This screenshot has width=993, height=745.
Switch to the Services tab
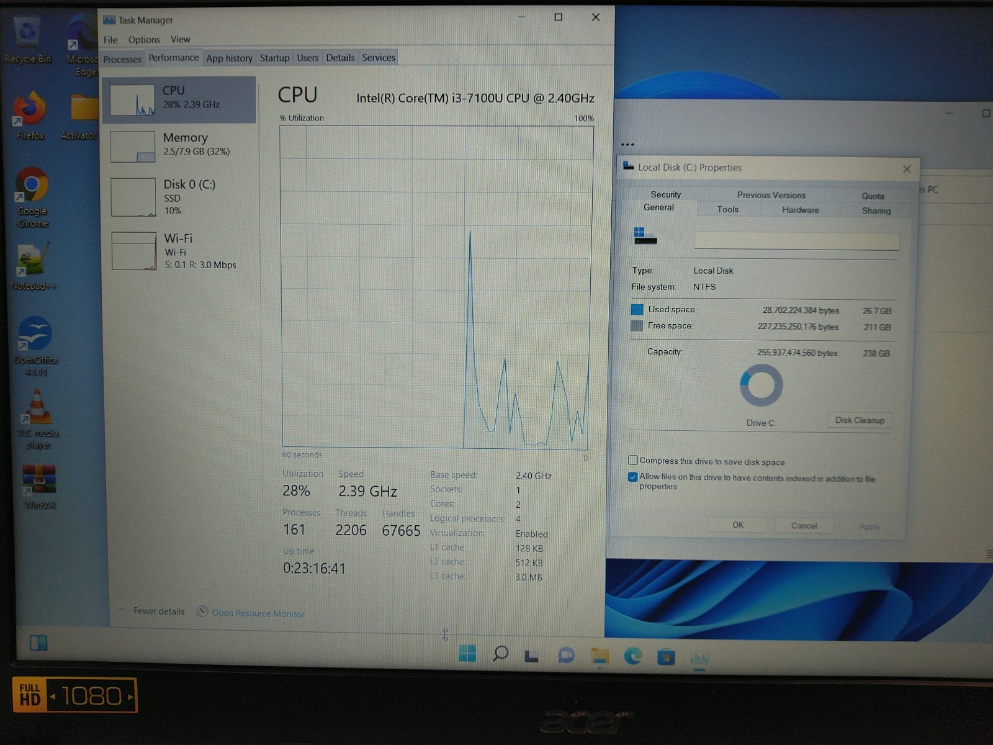point(378,58)
